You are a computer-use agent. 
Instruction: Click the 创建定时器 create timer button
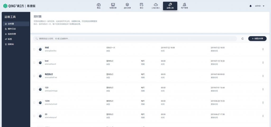tap(257, 39)
